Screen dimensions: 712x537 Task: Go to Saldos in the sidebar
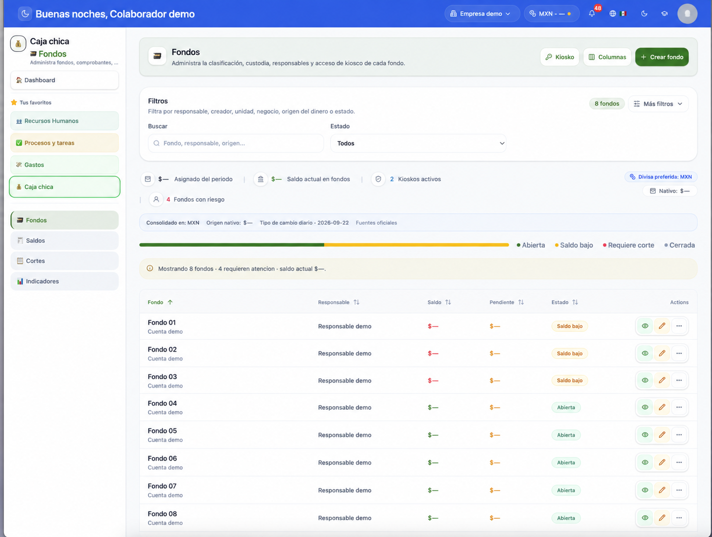65,241
